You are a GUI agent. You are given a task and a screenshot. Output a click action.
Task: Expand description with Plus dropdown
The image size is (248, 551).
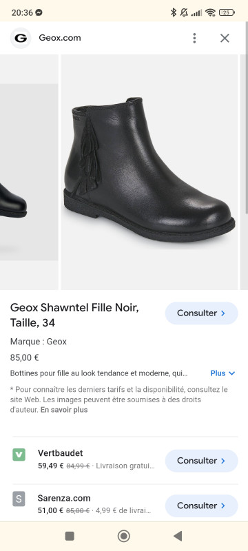coord(223,373)
